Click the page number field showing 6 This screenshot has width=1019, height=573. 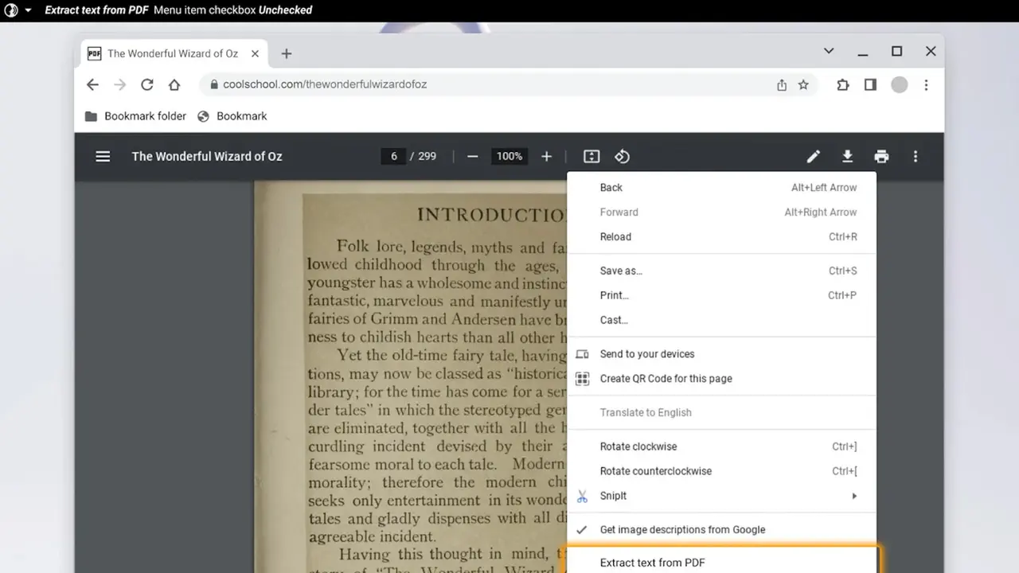[x=393, y=156]
